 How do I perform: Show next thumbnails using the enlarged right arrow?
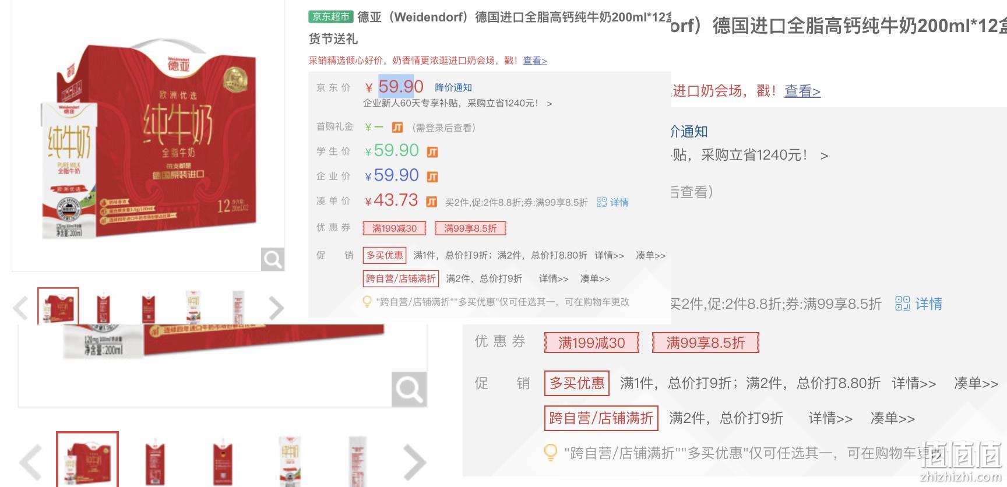pyautogui.click(x=414, y=463)
